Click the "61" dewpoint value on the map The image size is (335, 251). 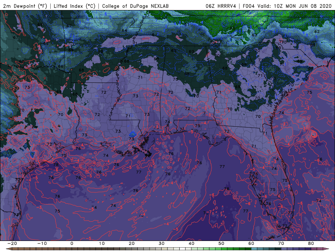(x=186, y=24)
